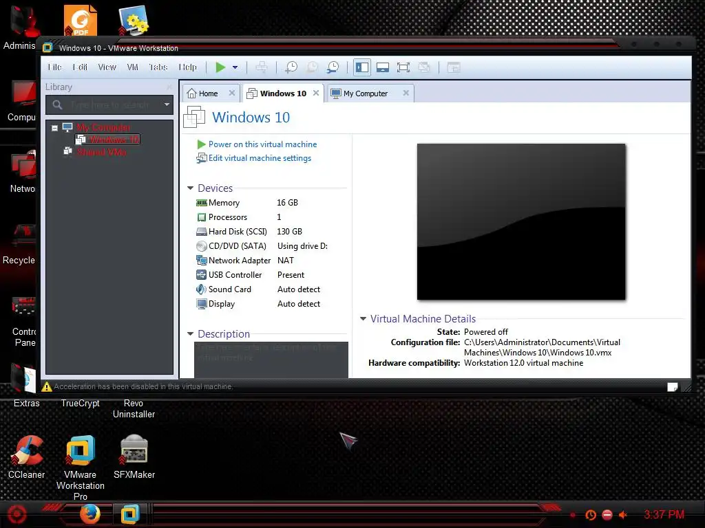Image resolution: width=705 pixels, height=528 pixels.
Task: Open the View menu
Action: tap(107, 67)
